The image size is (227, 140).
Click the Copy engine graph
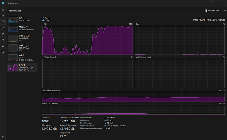(x=179, y=40)
